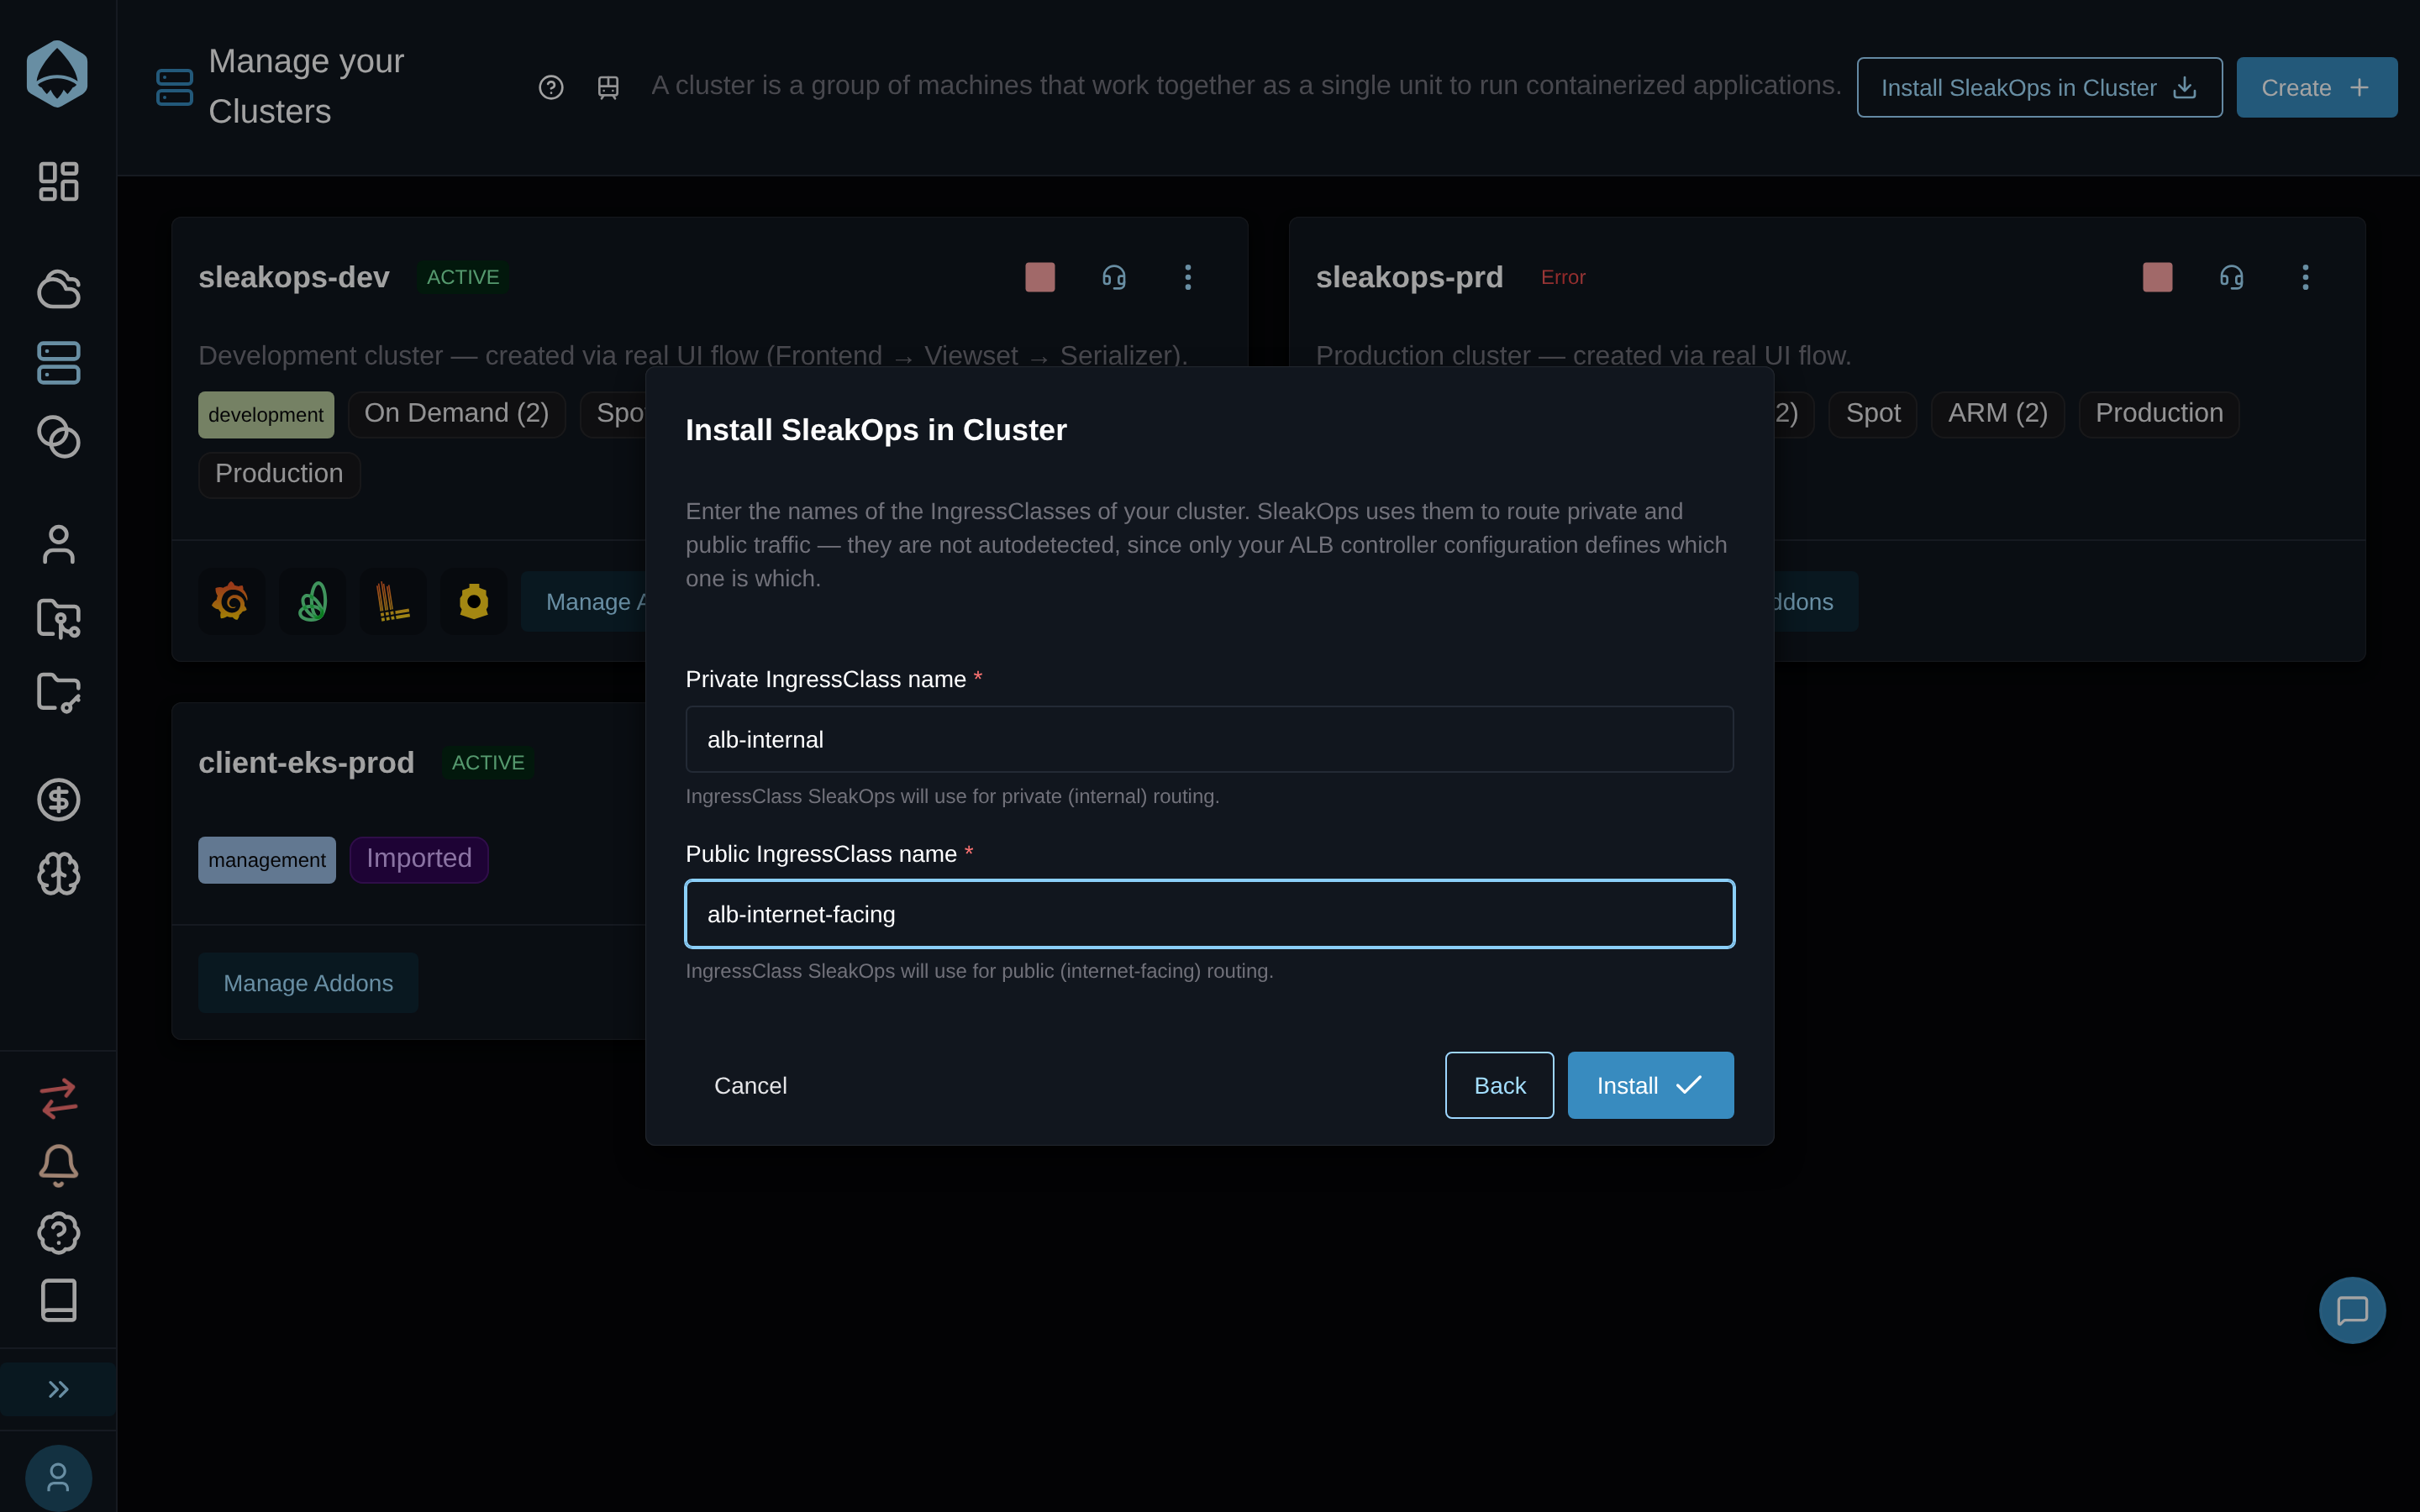Image resolution: width=2420 pixels, height=1512 pixels.
Task: Open the cloud providers sidebar icon
Action: [x=58, y=289]
